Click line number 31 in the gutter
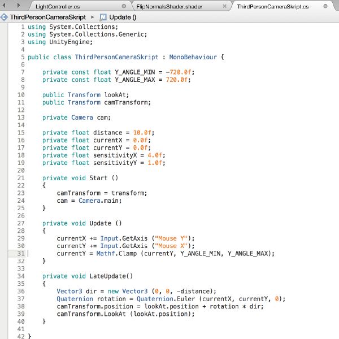 tap(20, 253)
